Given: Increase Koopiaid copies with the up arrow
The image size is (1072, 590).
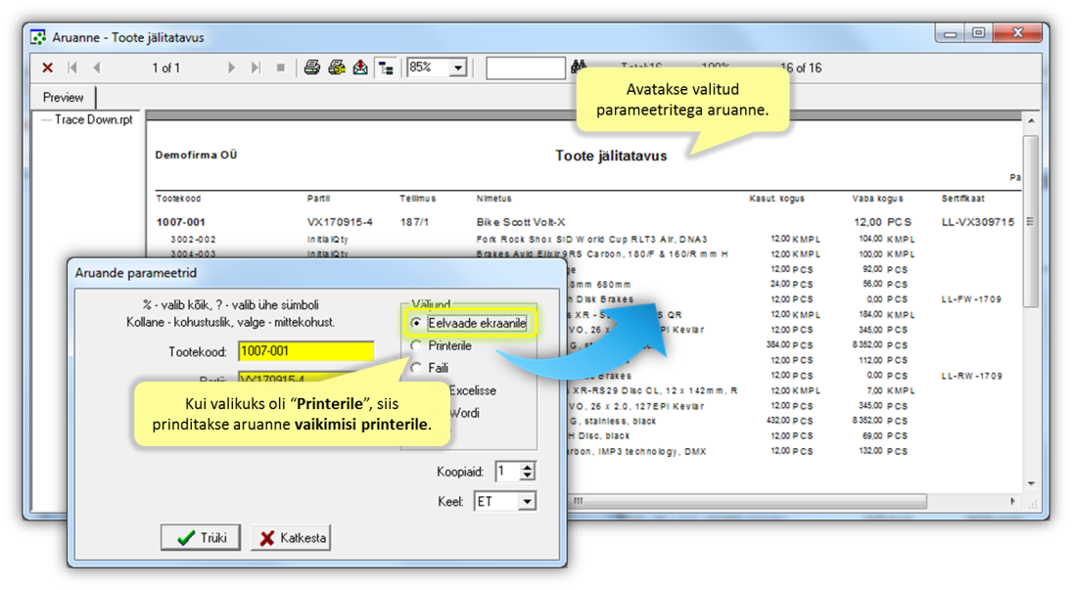Looking at the screenshot, I should 527,467.
